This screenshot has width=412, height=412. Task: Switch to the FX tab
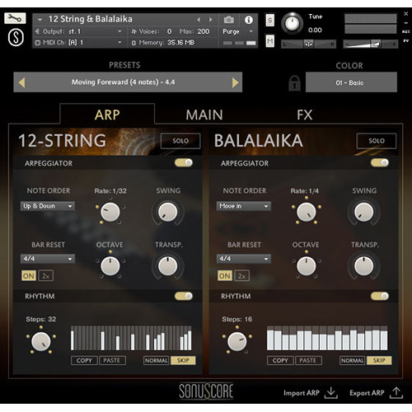click(x=305, y=115)
